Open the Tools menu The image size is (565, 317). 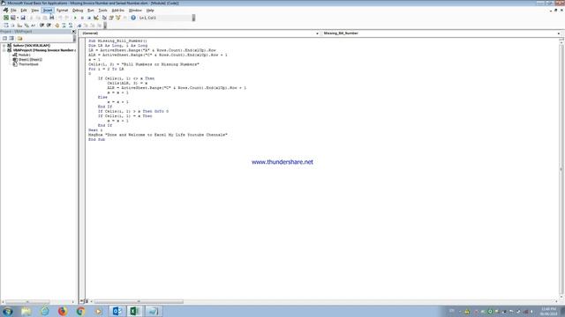102,11
